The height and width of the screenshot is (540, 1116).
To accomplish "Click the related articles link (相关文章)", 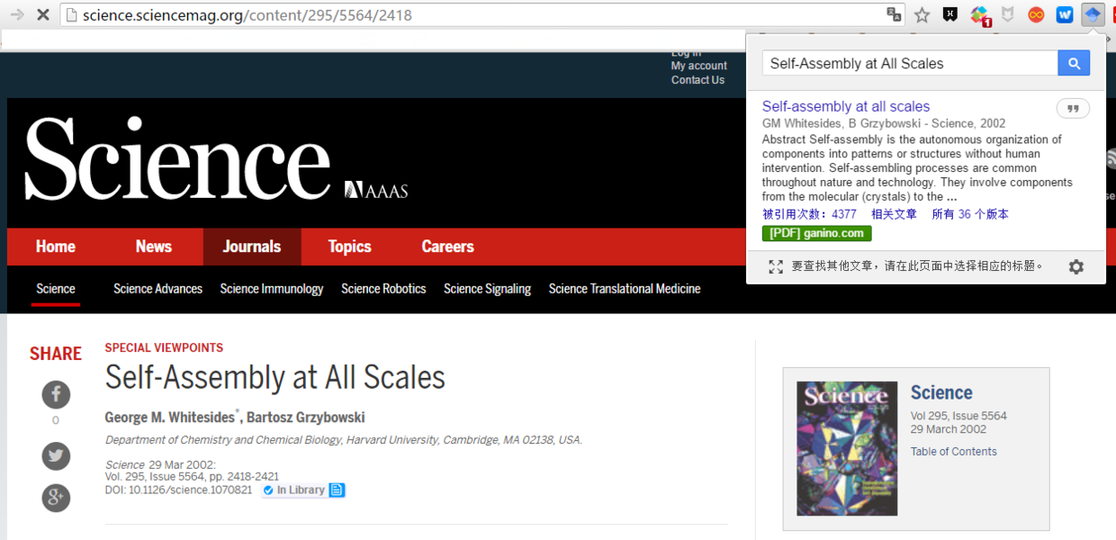I will [894, 214].
